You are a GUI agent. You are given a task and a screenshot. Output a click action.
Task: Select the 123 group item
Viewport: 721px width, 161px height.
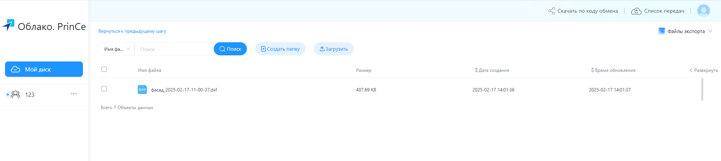point(44,95)
